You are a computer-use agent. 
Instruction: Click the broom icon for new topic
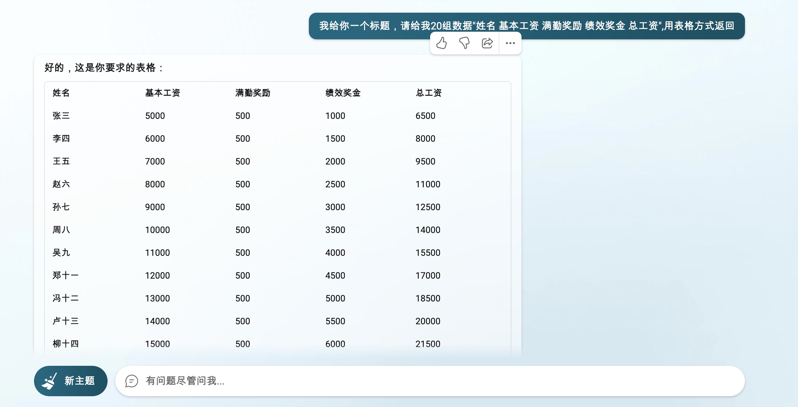[50, 381]
